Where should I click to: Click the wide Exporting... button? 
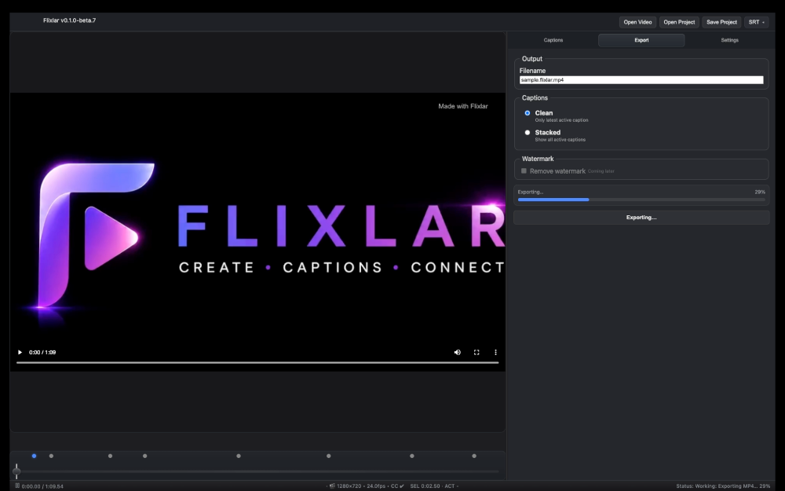click(x=641, y=218)
